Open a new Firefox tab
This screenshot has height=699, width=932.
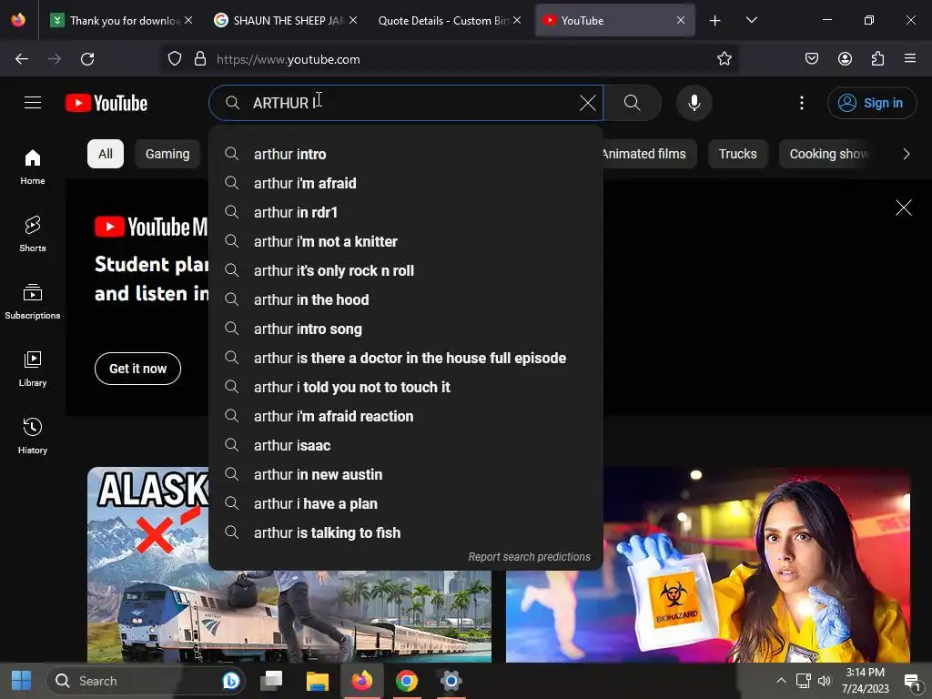[715, 21]
